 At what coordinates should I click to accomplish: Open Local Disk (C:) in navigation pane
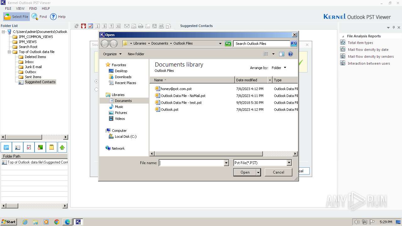[125, 137]
